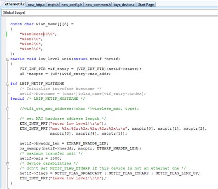218x189 pixels.
Task: Click the green change marker in margin
Action: (6, 34)
